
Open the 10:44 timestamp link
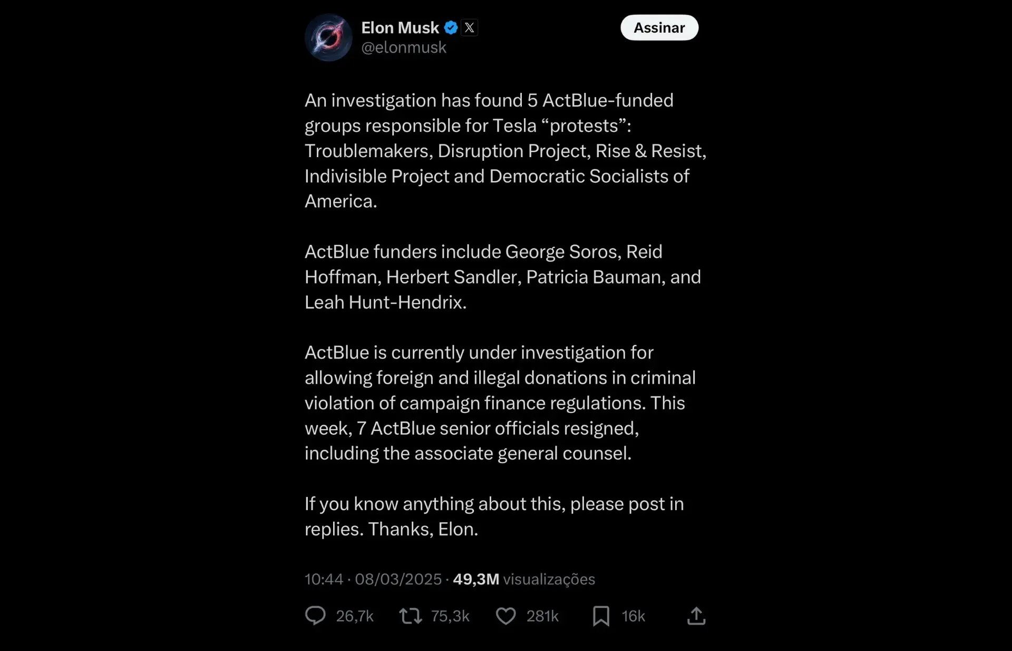tap(324, 579)
